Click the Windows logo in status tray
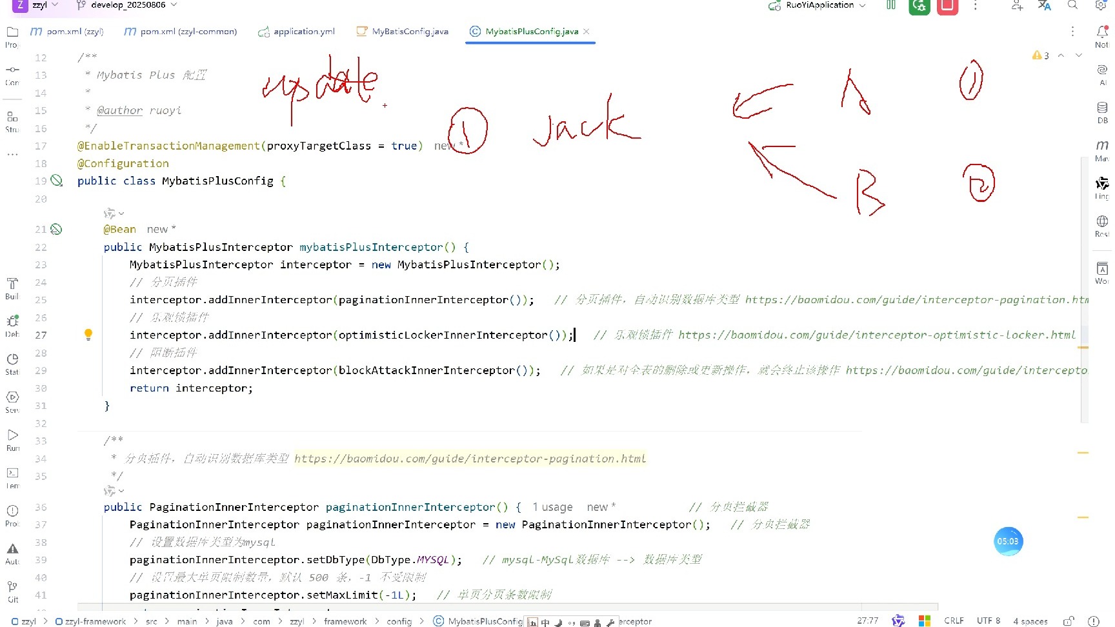The width and height of the screenshot is (1115, 627). (925, 621)
